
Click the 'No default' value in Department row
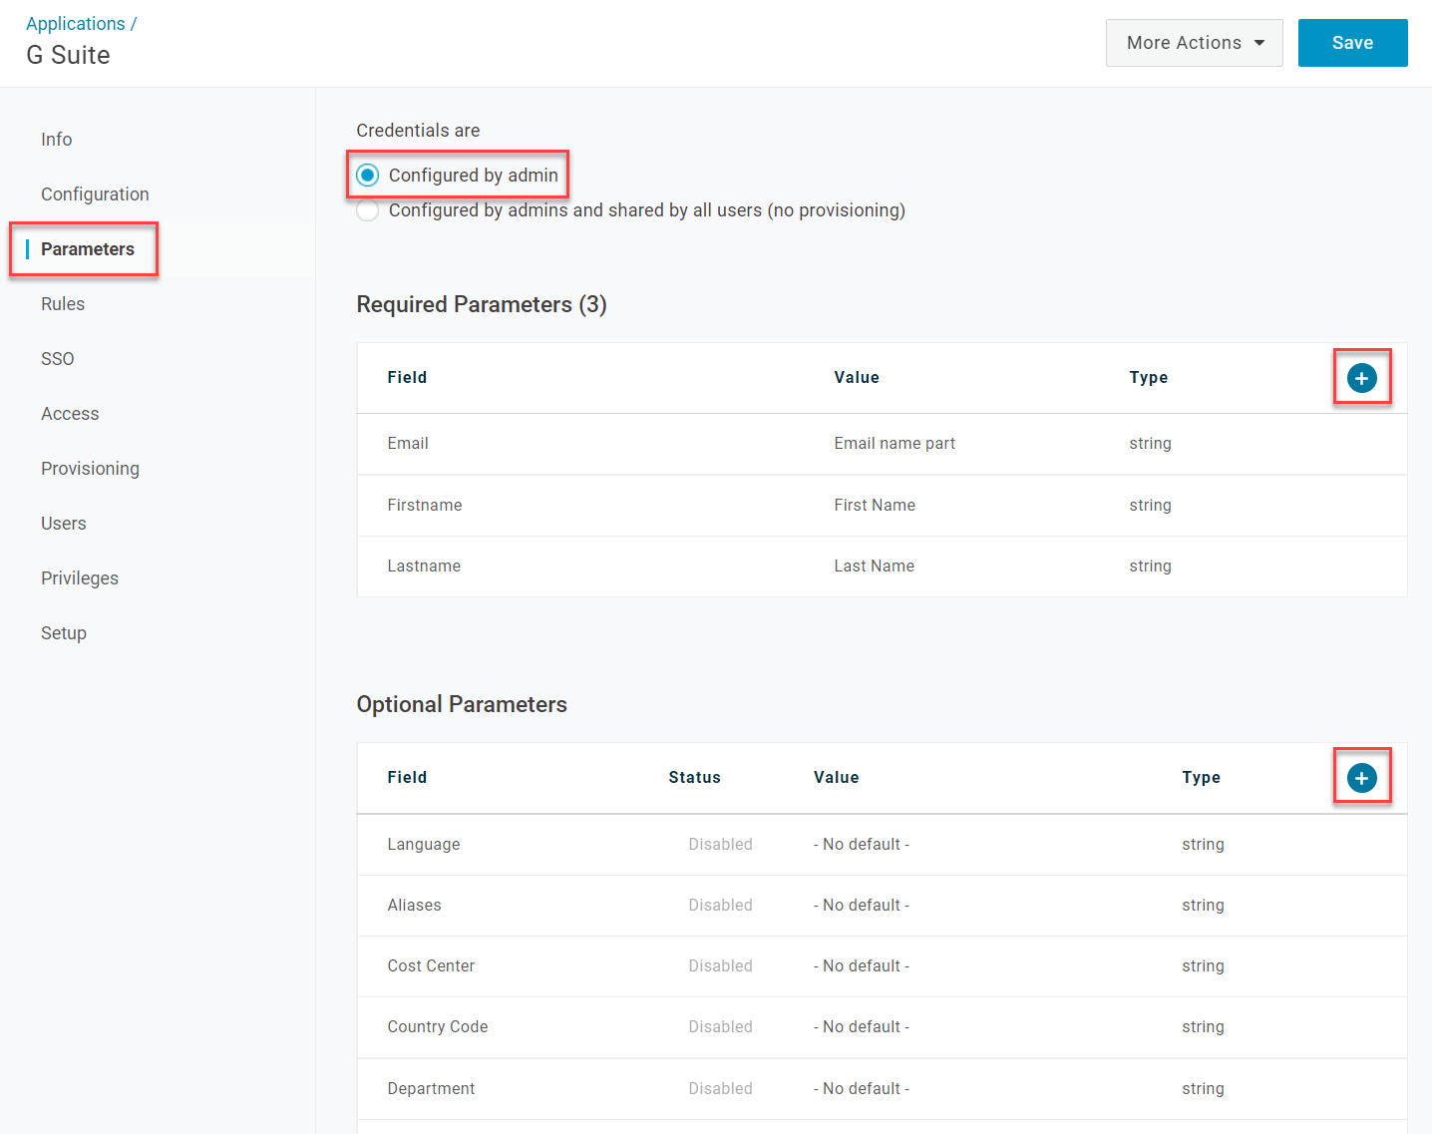[x=862, y=1089]
